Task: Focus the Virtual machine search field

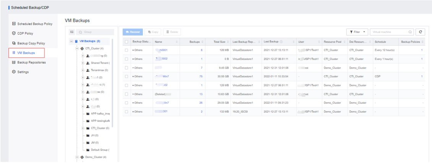Action: (392, 32)
